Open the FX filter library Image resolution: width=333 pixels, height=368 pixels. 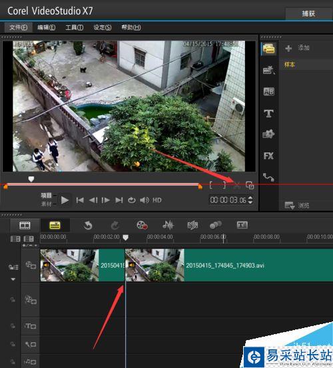pyautogui.click(x=268, y=156)
